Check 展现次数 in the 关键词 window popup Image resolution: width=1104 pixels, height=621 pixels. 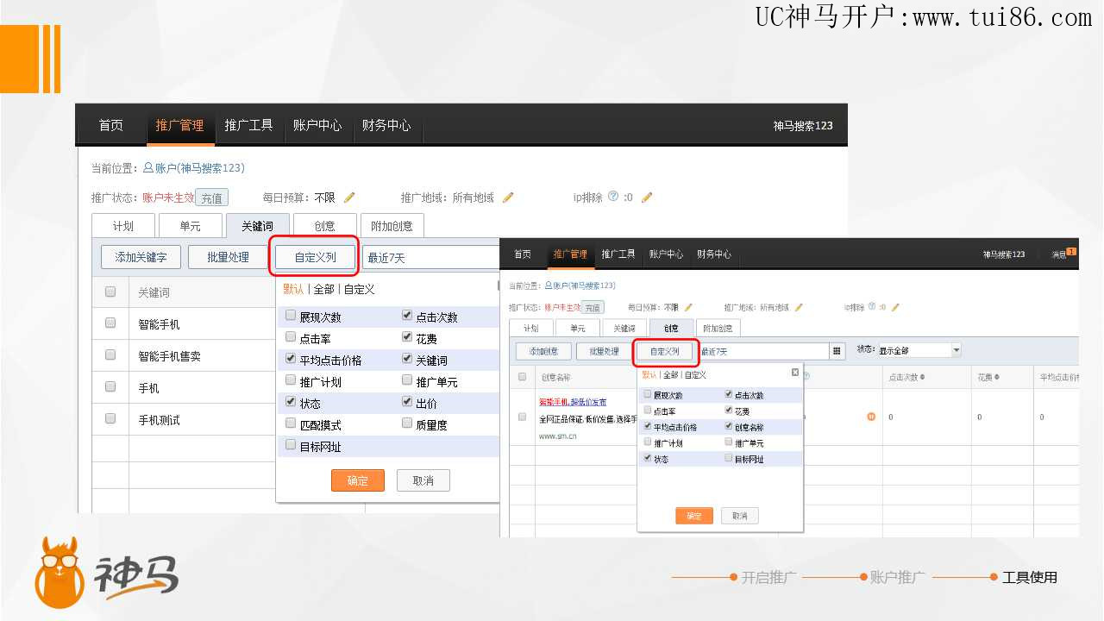pyautogui.click(x=291, y=317)
